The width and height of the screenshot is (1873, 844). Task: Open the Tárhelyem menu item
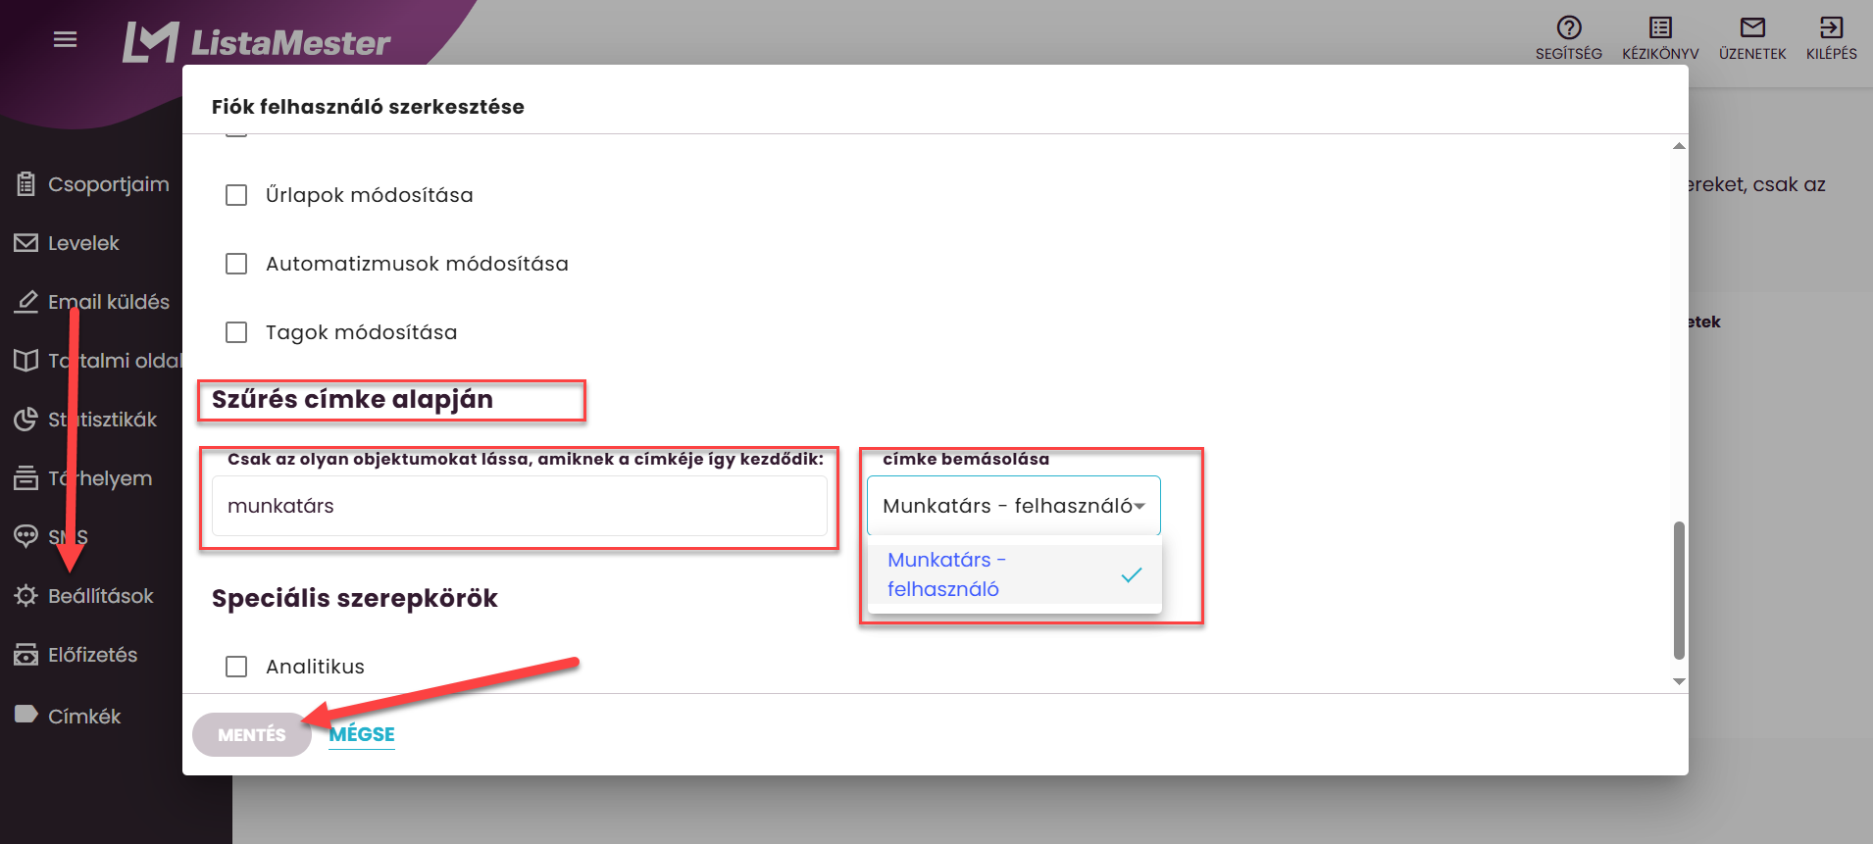coord(100,478)
